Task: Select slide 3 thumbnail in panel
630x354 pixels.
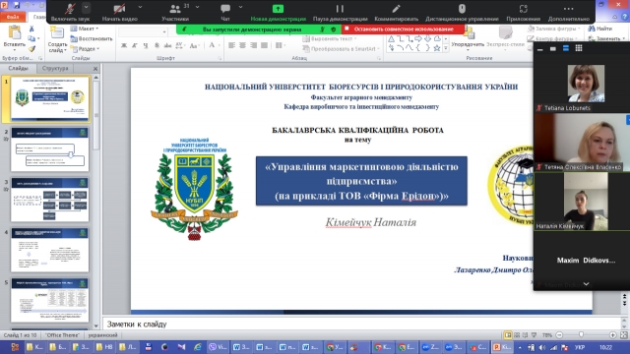Action: click(50, 200)
